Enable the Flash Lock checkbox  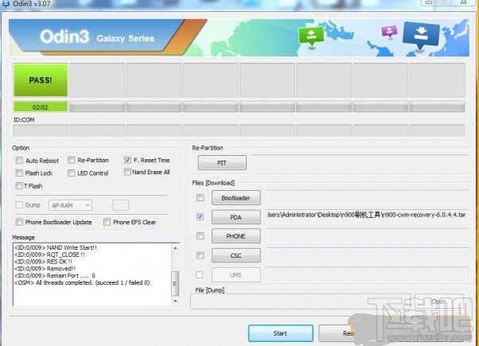coord(19,173)
